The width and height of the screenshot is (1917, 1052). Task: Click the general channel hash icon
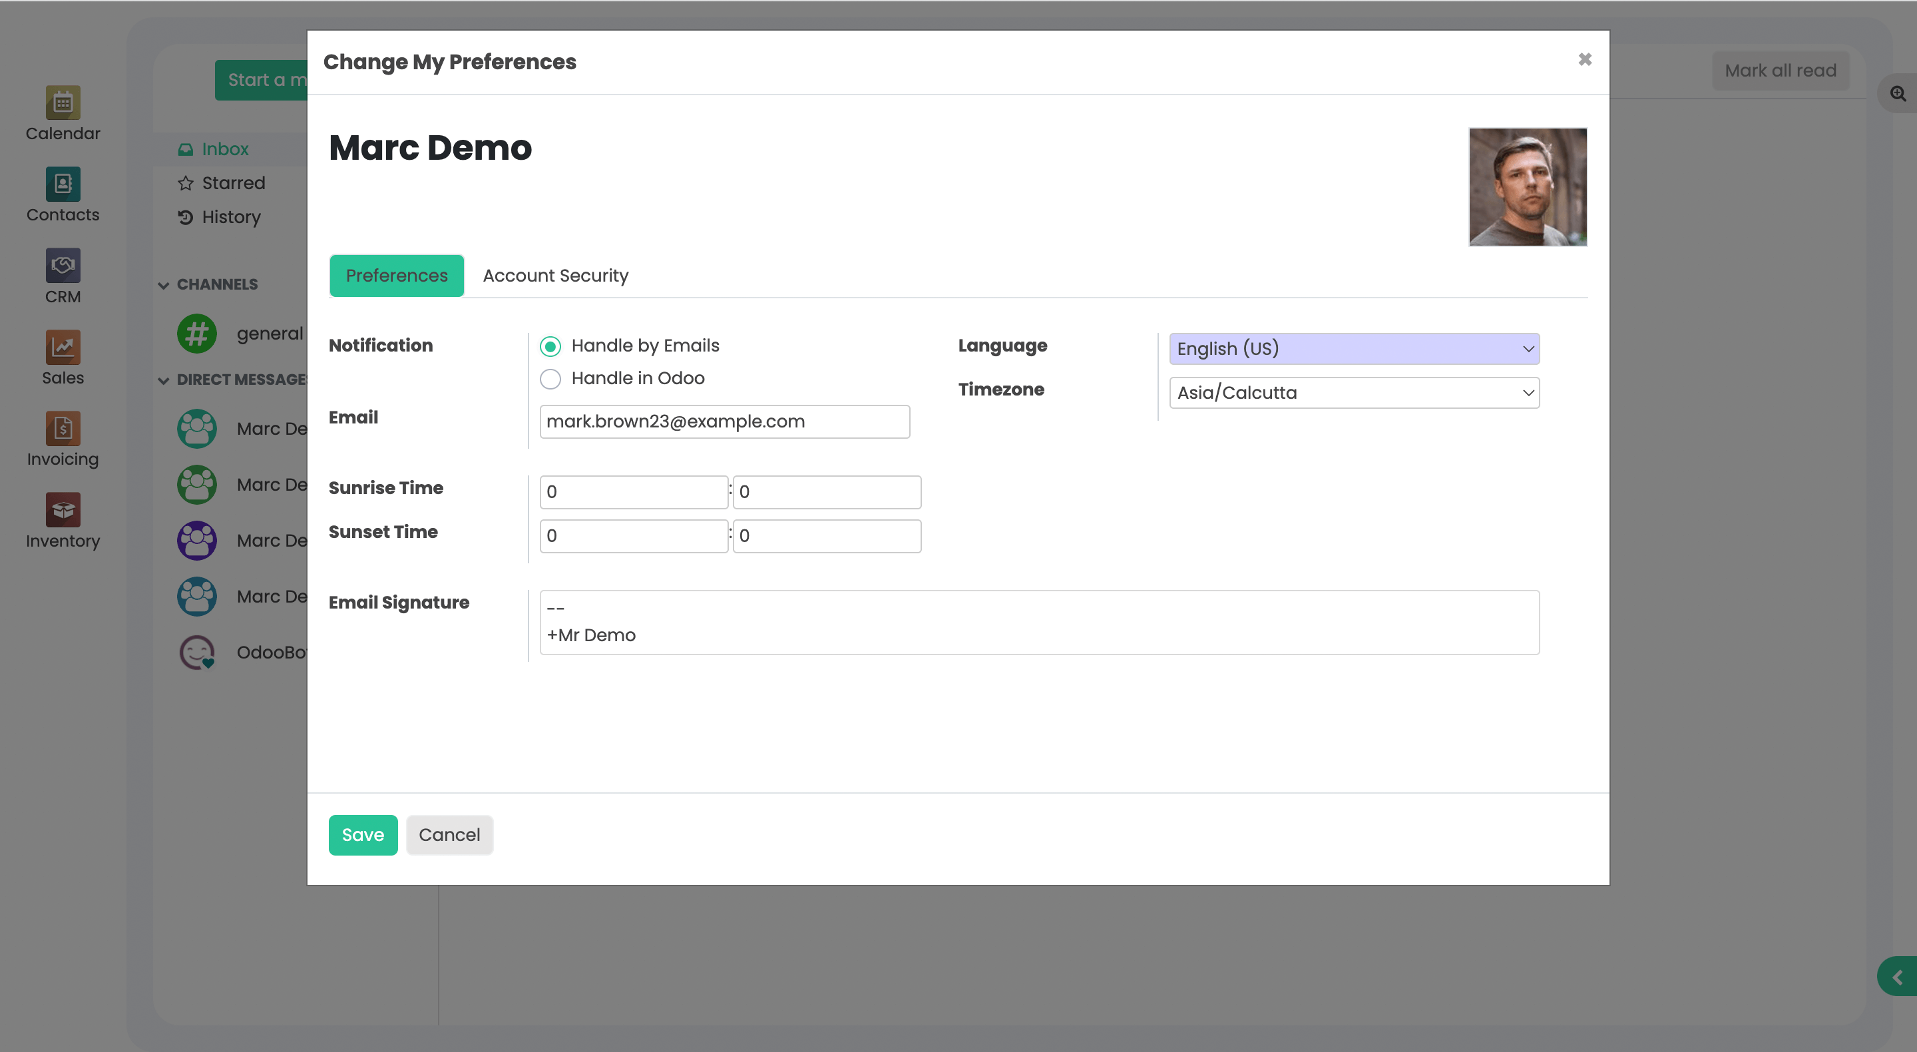196,334
